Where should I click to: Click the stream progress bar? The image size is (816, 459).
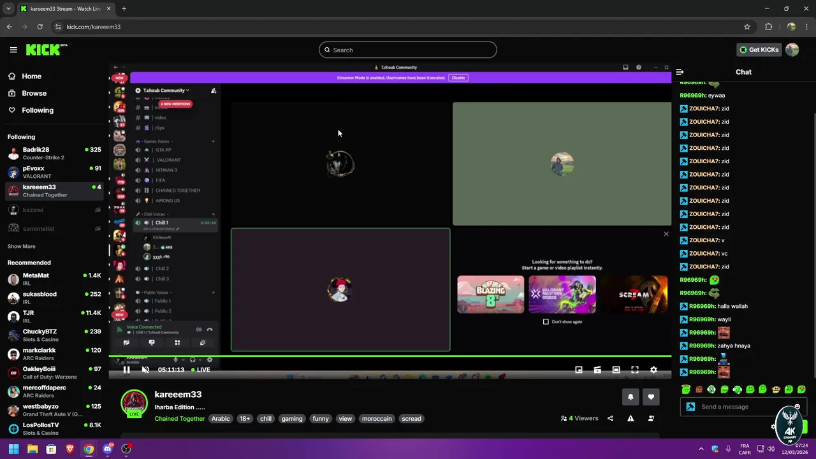pos(390,356)
